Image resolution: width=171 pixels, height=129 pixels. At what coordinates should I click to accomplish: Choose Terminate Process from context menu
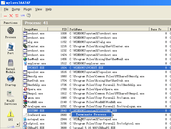click(x=92, y=114)
